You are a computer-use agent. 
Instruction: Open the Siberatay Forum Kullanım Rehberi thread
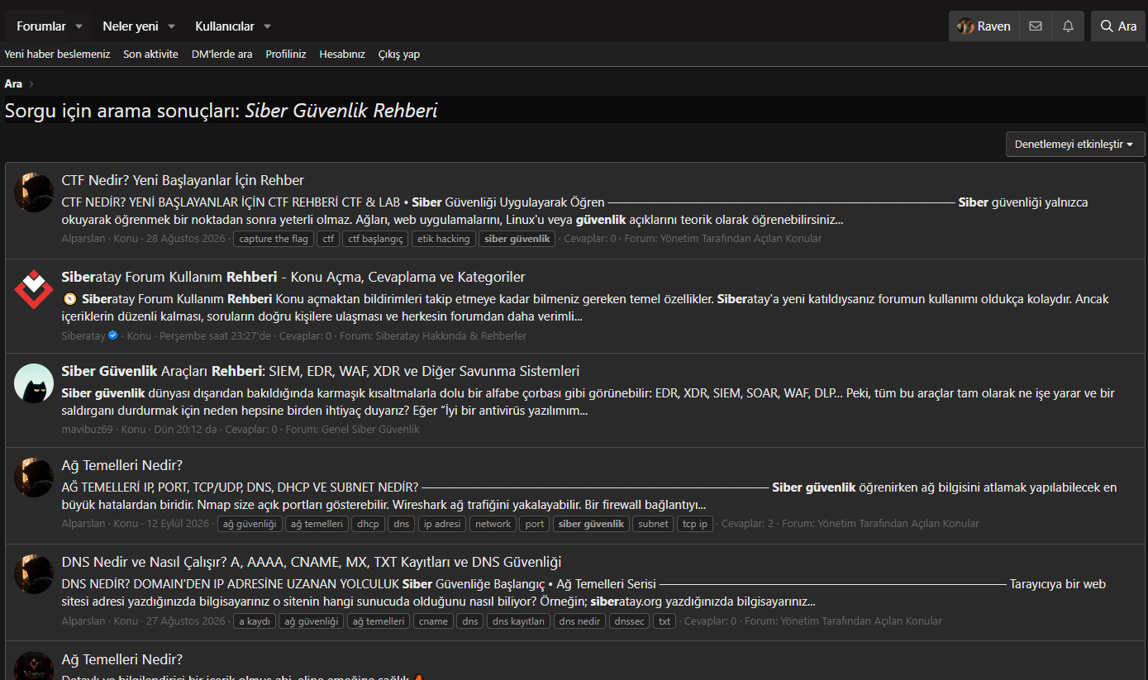coord(293,277)
